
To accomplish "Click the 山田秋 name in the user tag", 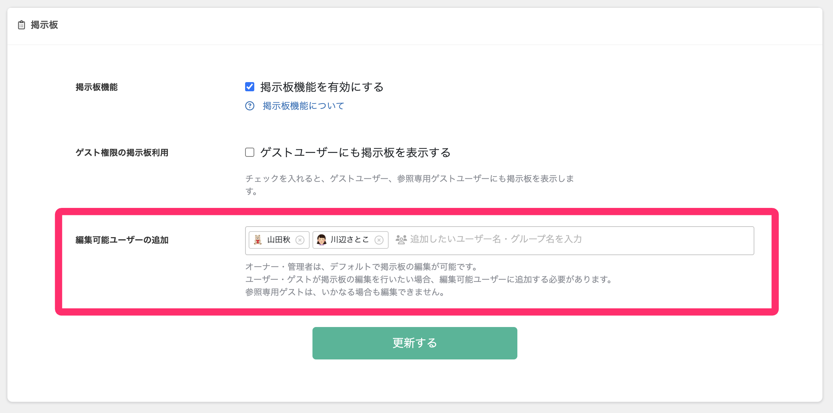I will [279, 240].
